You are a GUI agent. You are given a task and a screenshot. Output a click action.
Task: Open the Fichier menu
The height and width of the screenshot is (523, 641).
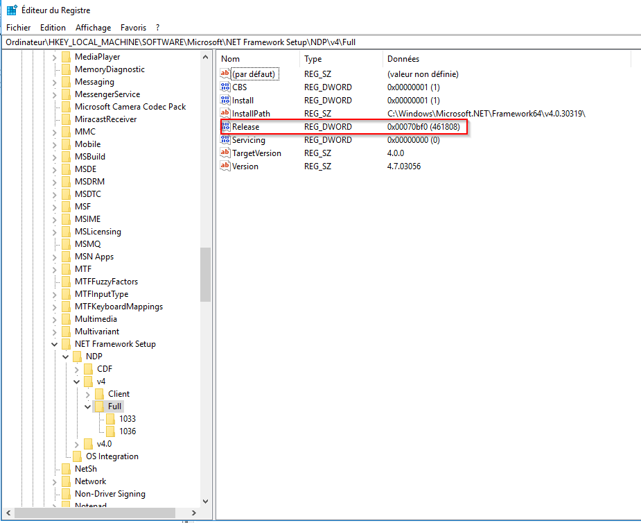(19, 28)
